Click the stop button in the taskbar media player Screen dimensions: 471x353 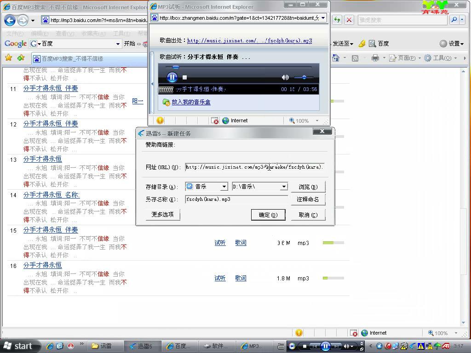(304, 347)
